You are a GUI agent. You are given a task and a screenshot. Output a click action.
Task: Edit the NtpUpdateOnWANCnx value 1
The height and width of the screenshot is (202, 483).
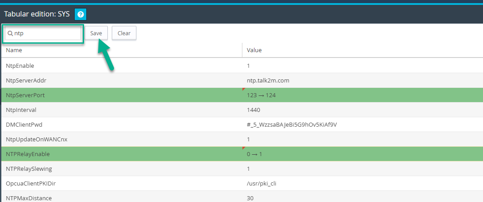click(248, 140)
